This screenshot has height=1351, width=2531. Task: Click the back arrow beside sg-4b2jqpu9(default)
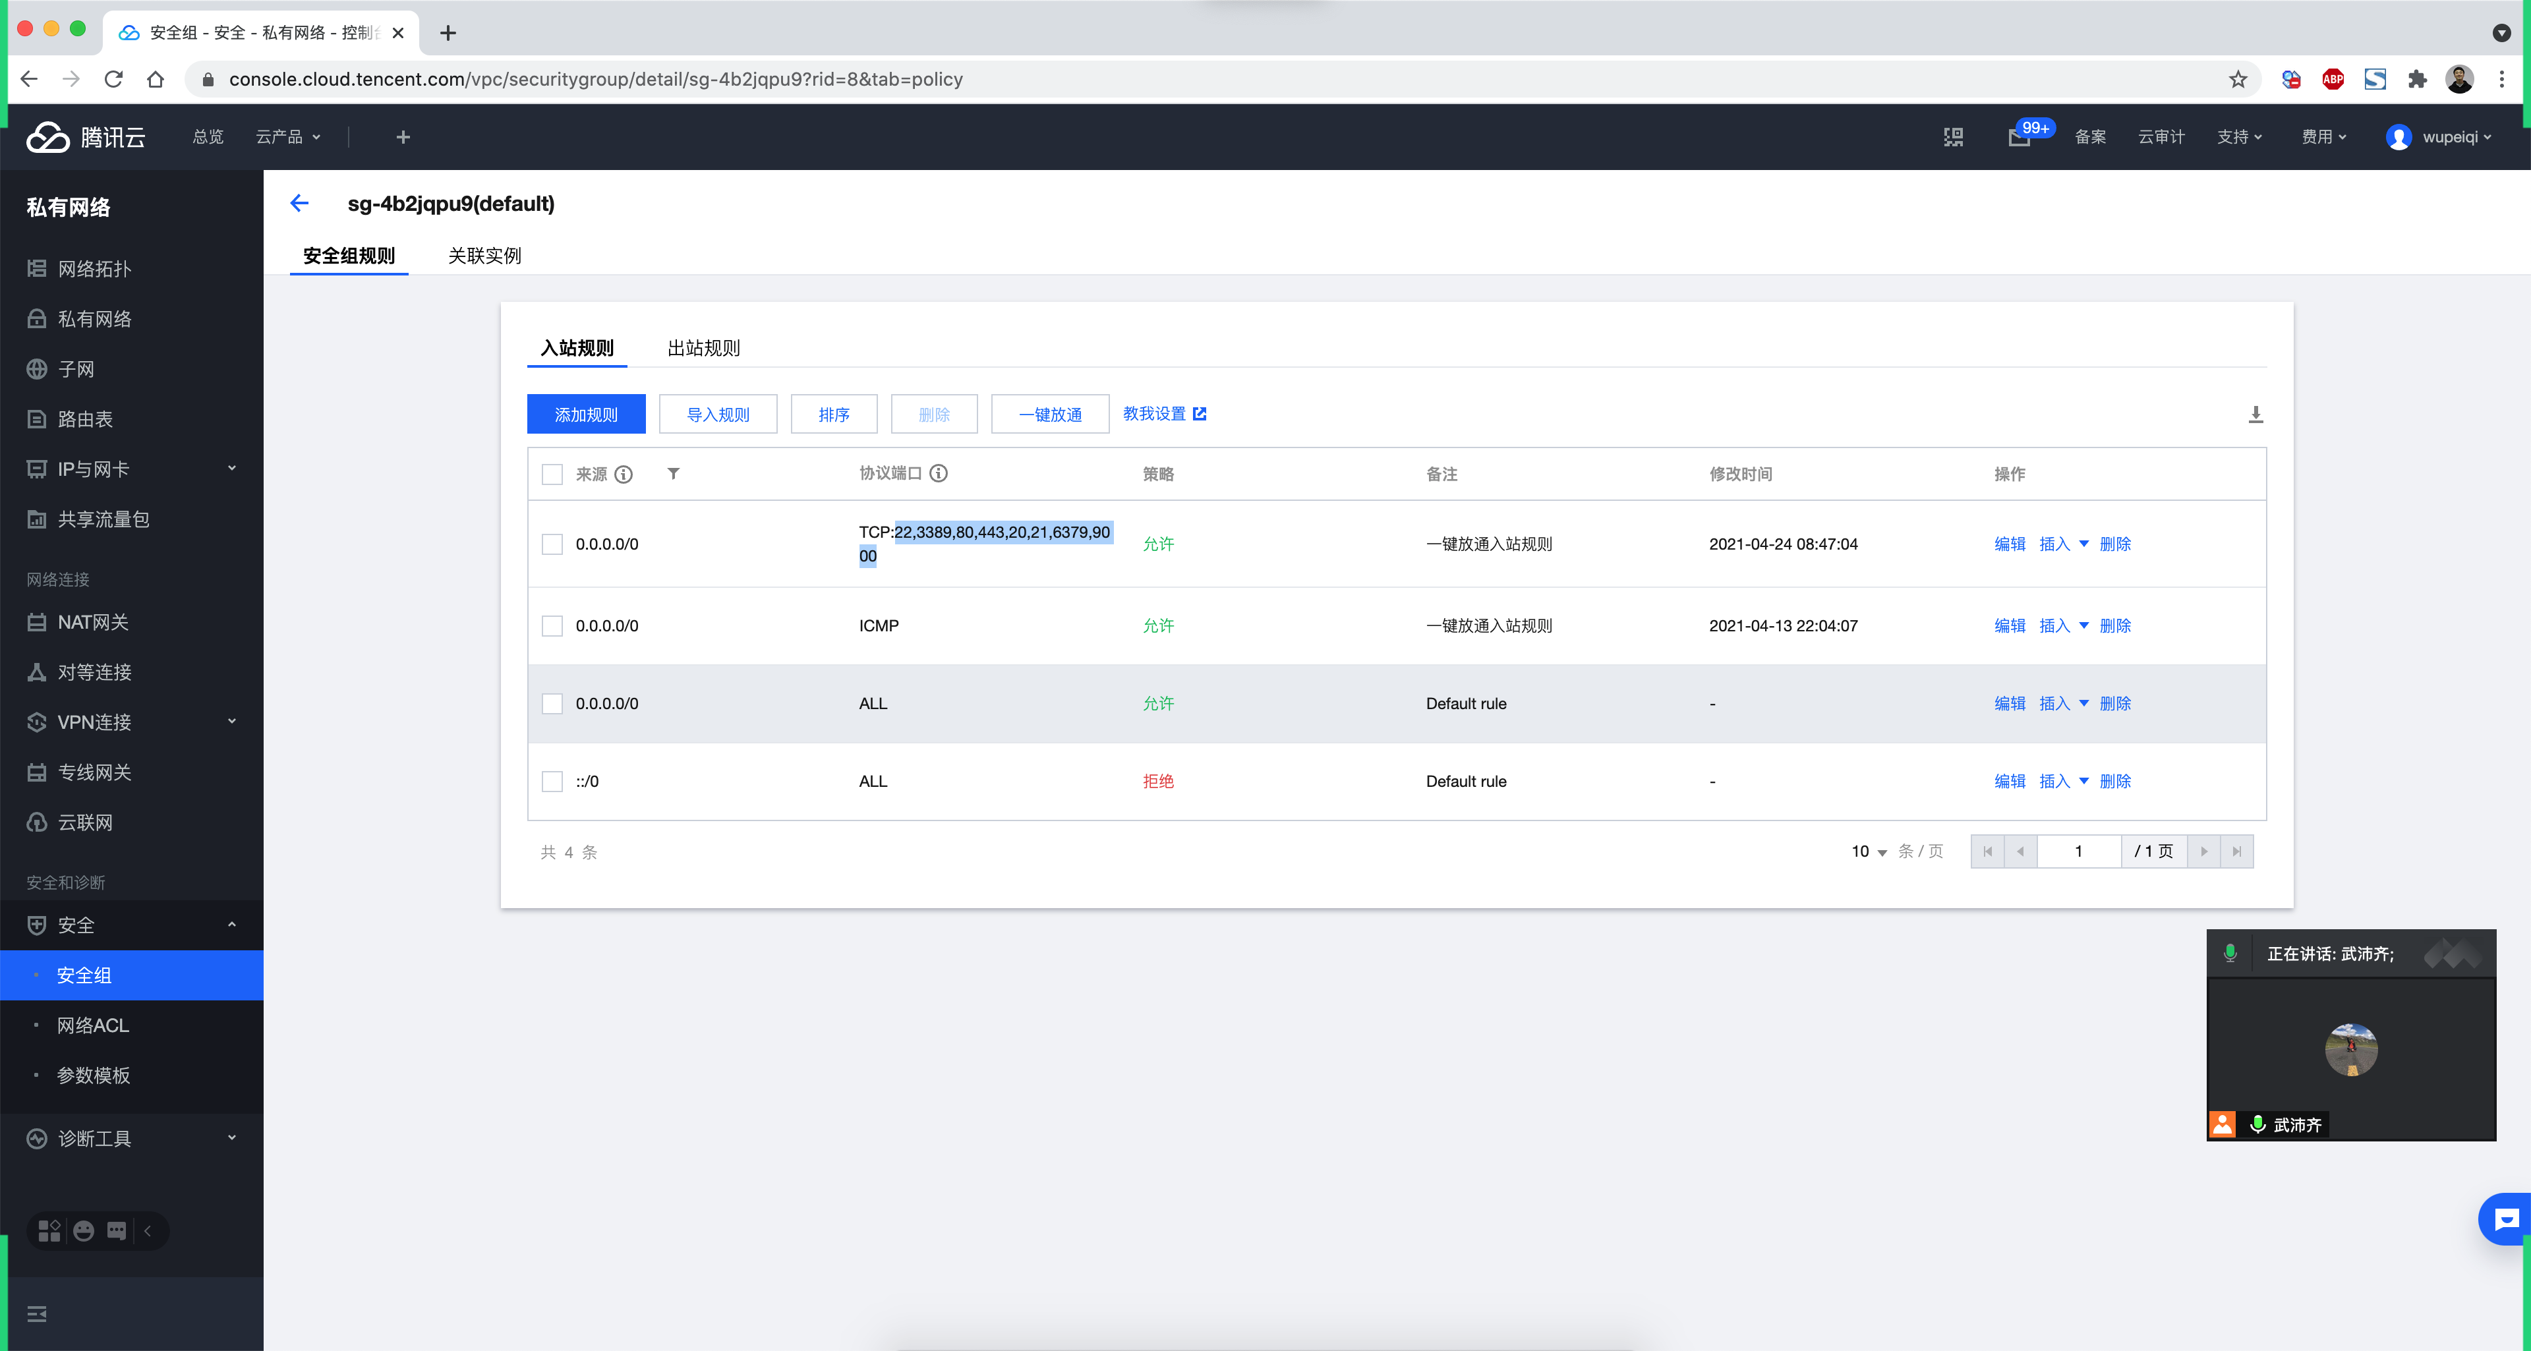pyautogui.click(x=300, y=204)
